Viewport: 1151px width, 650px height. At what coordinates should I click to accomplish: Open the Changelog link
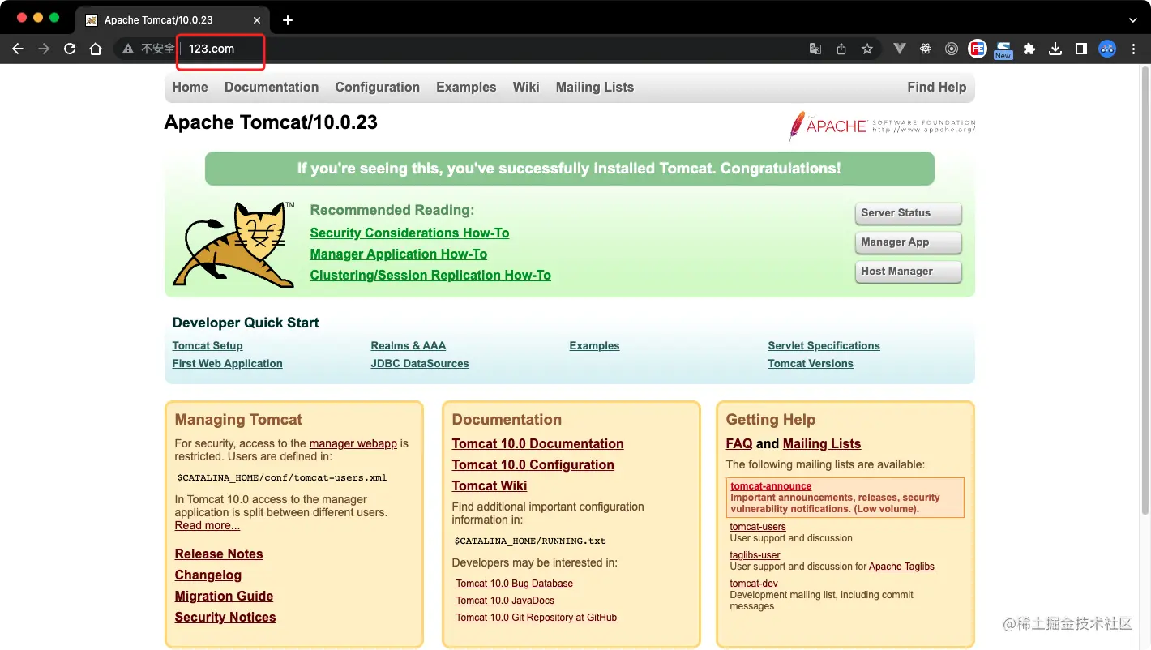tap(208, 575)
